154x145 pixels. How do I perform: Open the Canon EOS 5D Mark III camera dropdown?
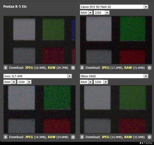(114, 7)
